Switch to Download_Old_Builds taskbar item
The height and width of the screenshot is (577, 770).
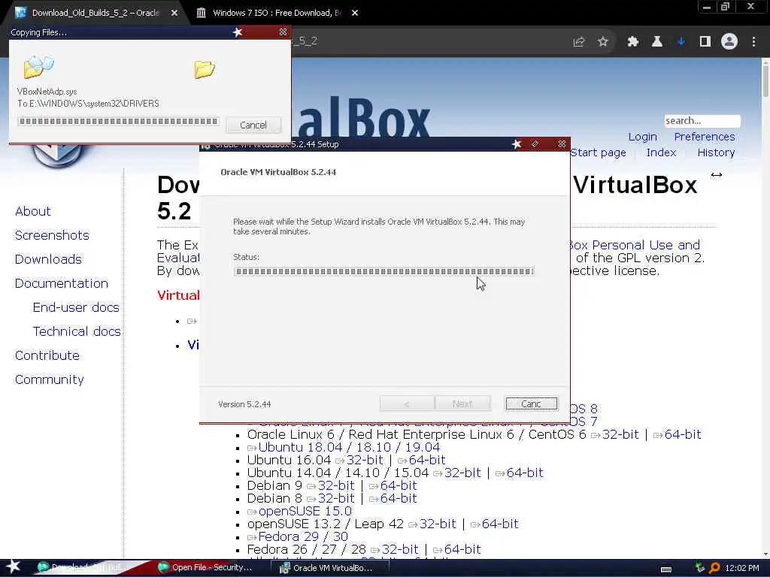[x=84, y=568]
